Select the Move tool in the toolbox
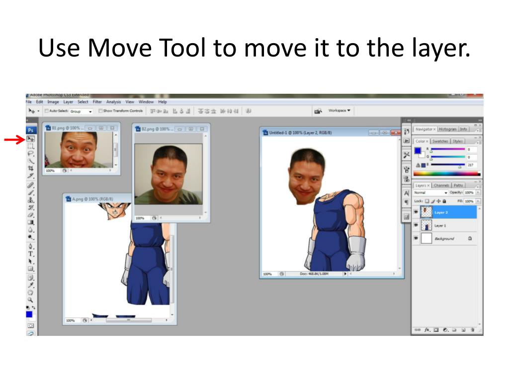The height and width of the screenshot is (381, 509). click(x=30, y=139)
